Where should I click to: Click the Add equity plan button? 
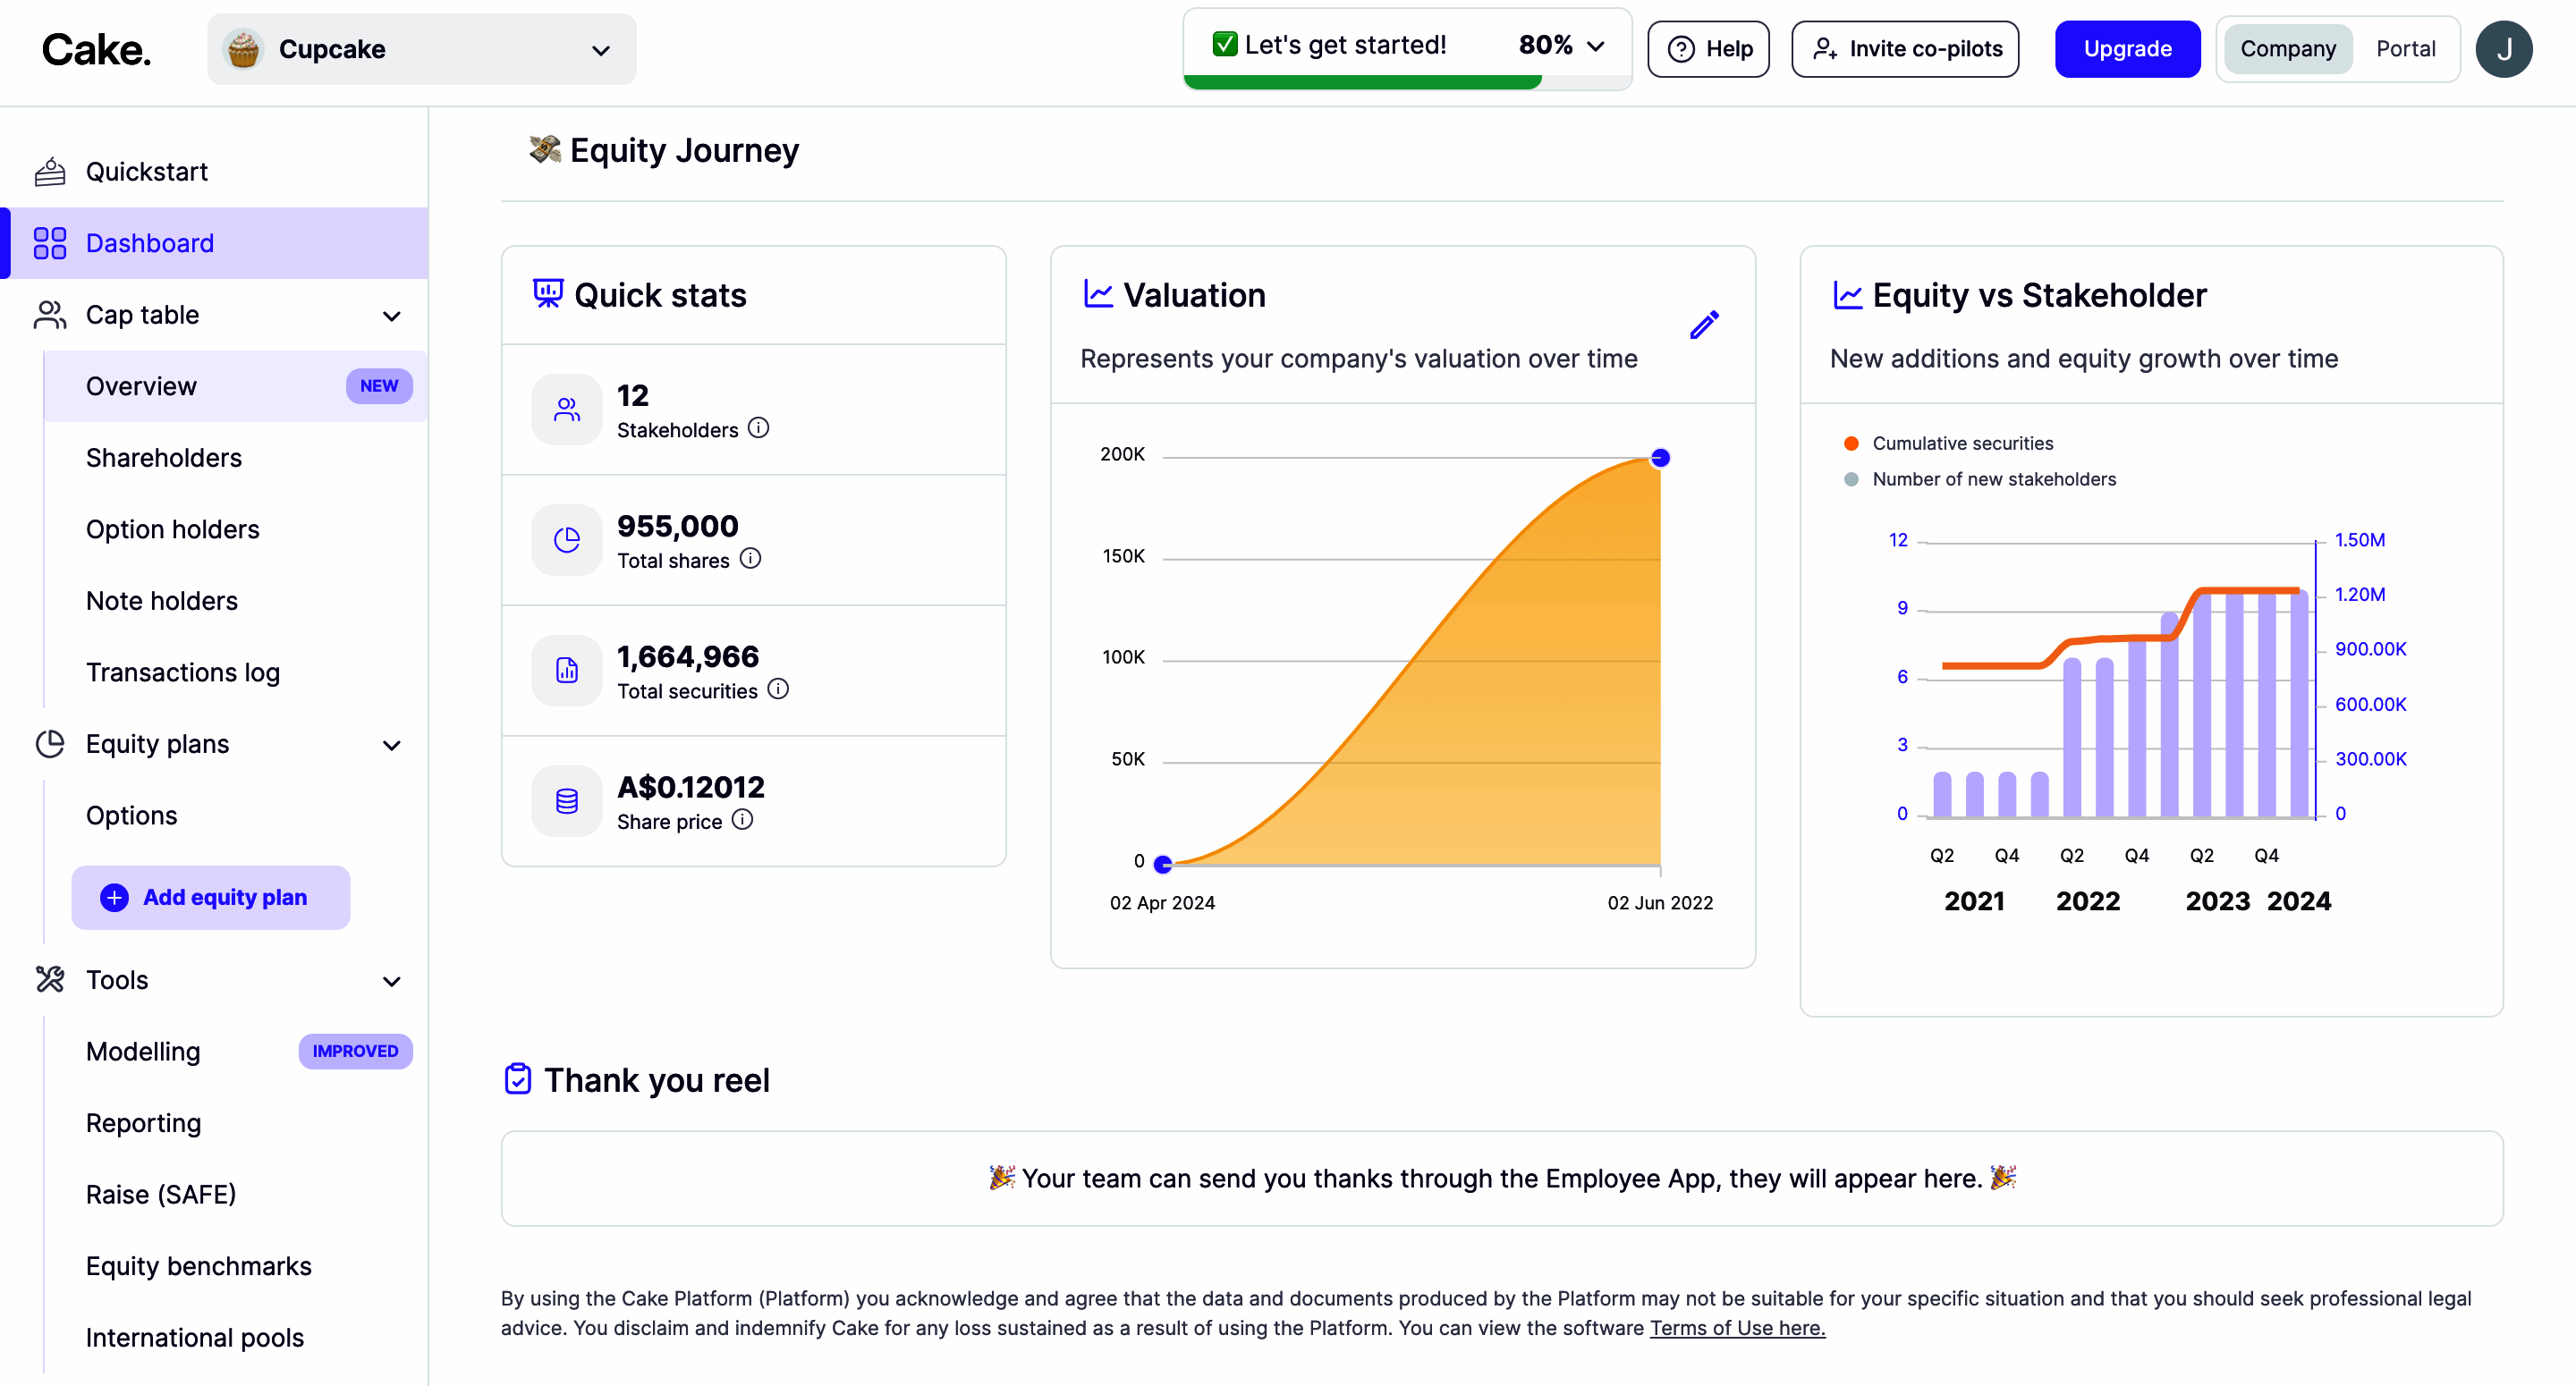(210, 897)
